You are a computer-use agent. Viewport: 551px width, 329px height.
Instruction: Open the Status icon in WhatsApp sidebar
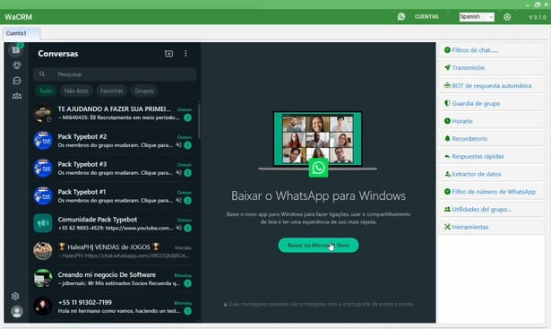point(16,65)
